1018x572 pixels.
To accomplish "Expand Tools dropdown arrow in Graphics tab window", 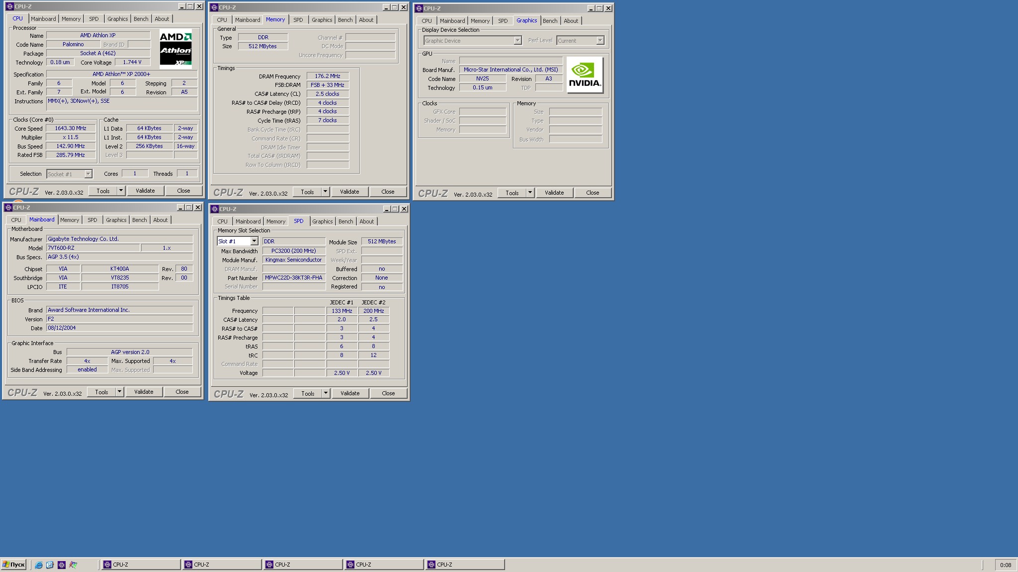I will tap(530, 193).
